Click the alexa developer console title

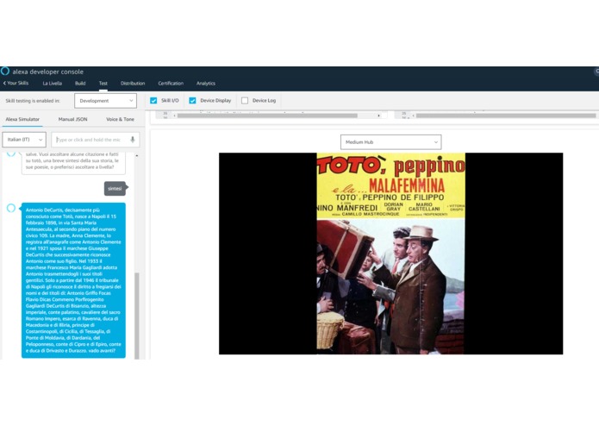[47, 72]
